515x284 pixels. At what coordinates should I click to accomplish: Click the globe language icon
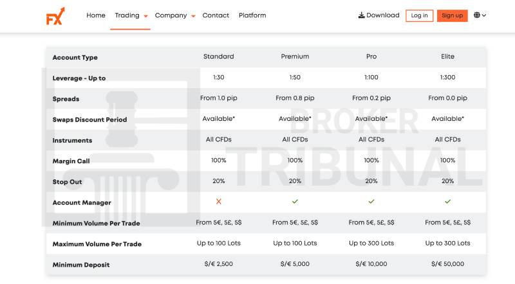pyautogui.click(x=477, y=15)
